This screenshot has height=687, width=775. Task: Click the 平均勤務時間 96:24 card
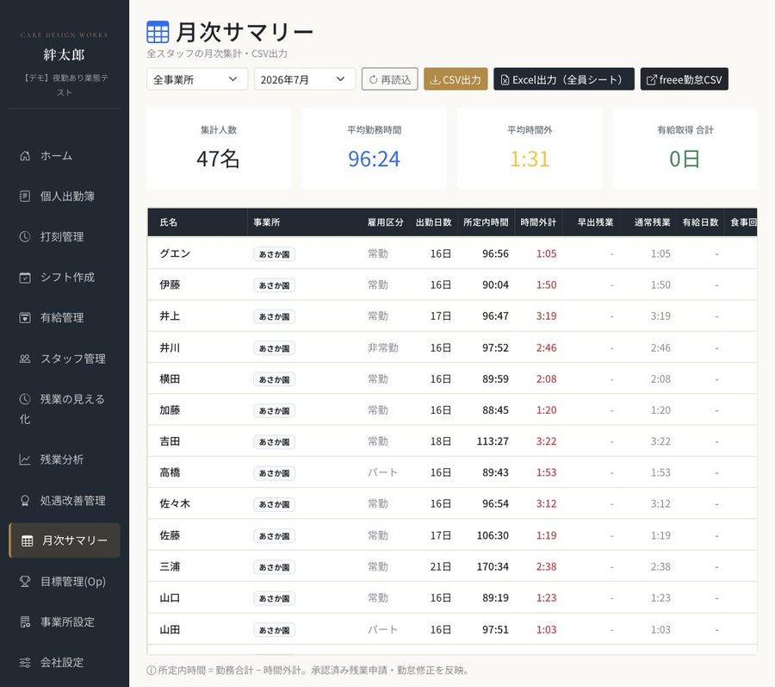[x=375, y=148]
